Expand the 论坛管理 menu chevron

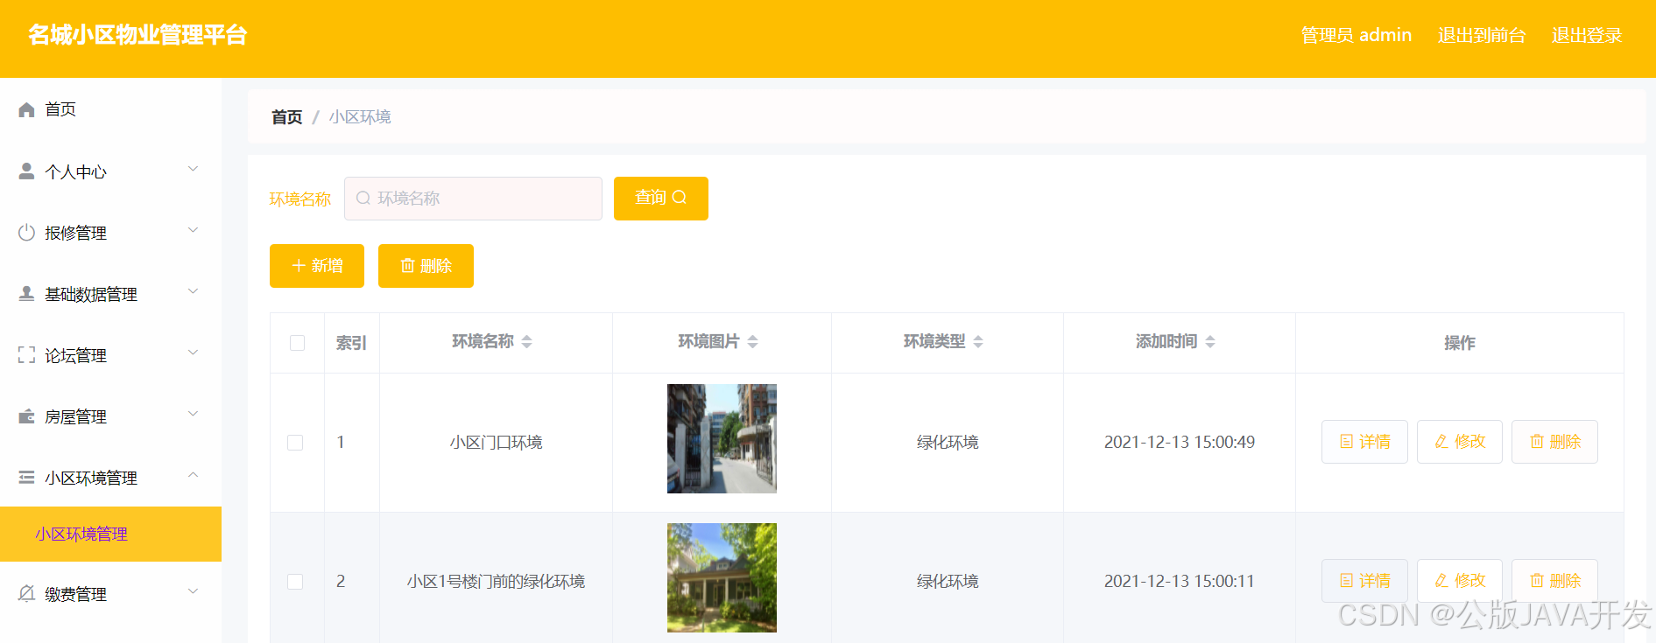(x=194, y=353)
